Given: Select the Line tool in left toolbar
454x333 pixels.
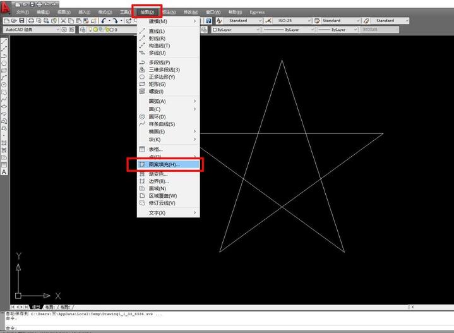Looking at the screenshot, I should [4, 42].
